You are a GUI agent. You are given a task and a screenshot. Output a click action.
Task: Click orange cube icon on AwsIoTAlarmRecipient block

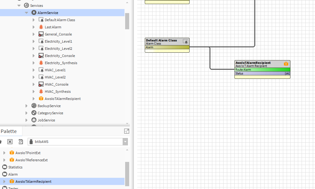(286, 64)
